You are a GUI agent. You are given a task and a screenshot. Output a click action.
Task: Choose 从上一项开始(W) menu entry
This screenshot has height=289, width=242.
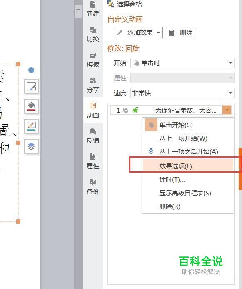188,138
